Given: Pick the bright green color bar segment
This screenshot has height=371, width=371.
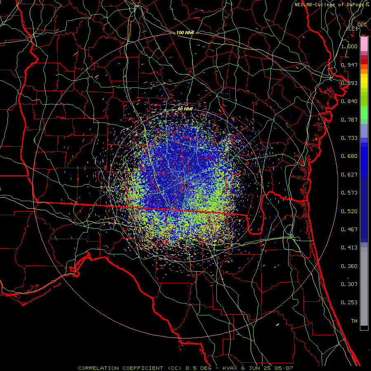Looking at the screenshot, I should pyautogui.click(x=364, y=113).
